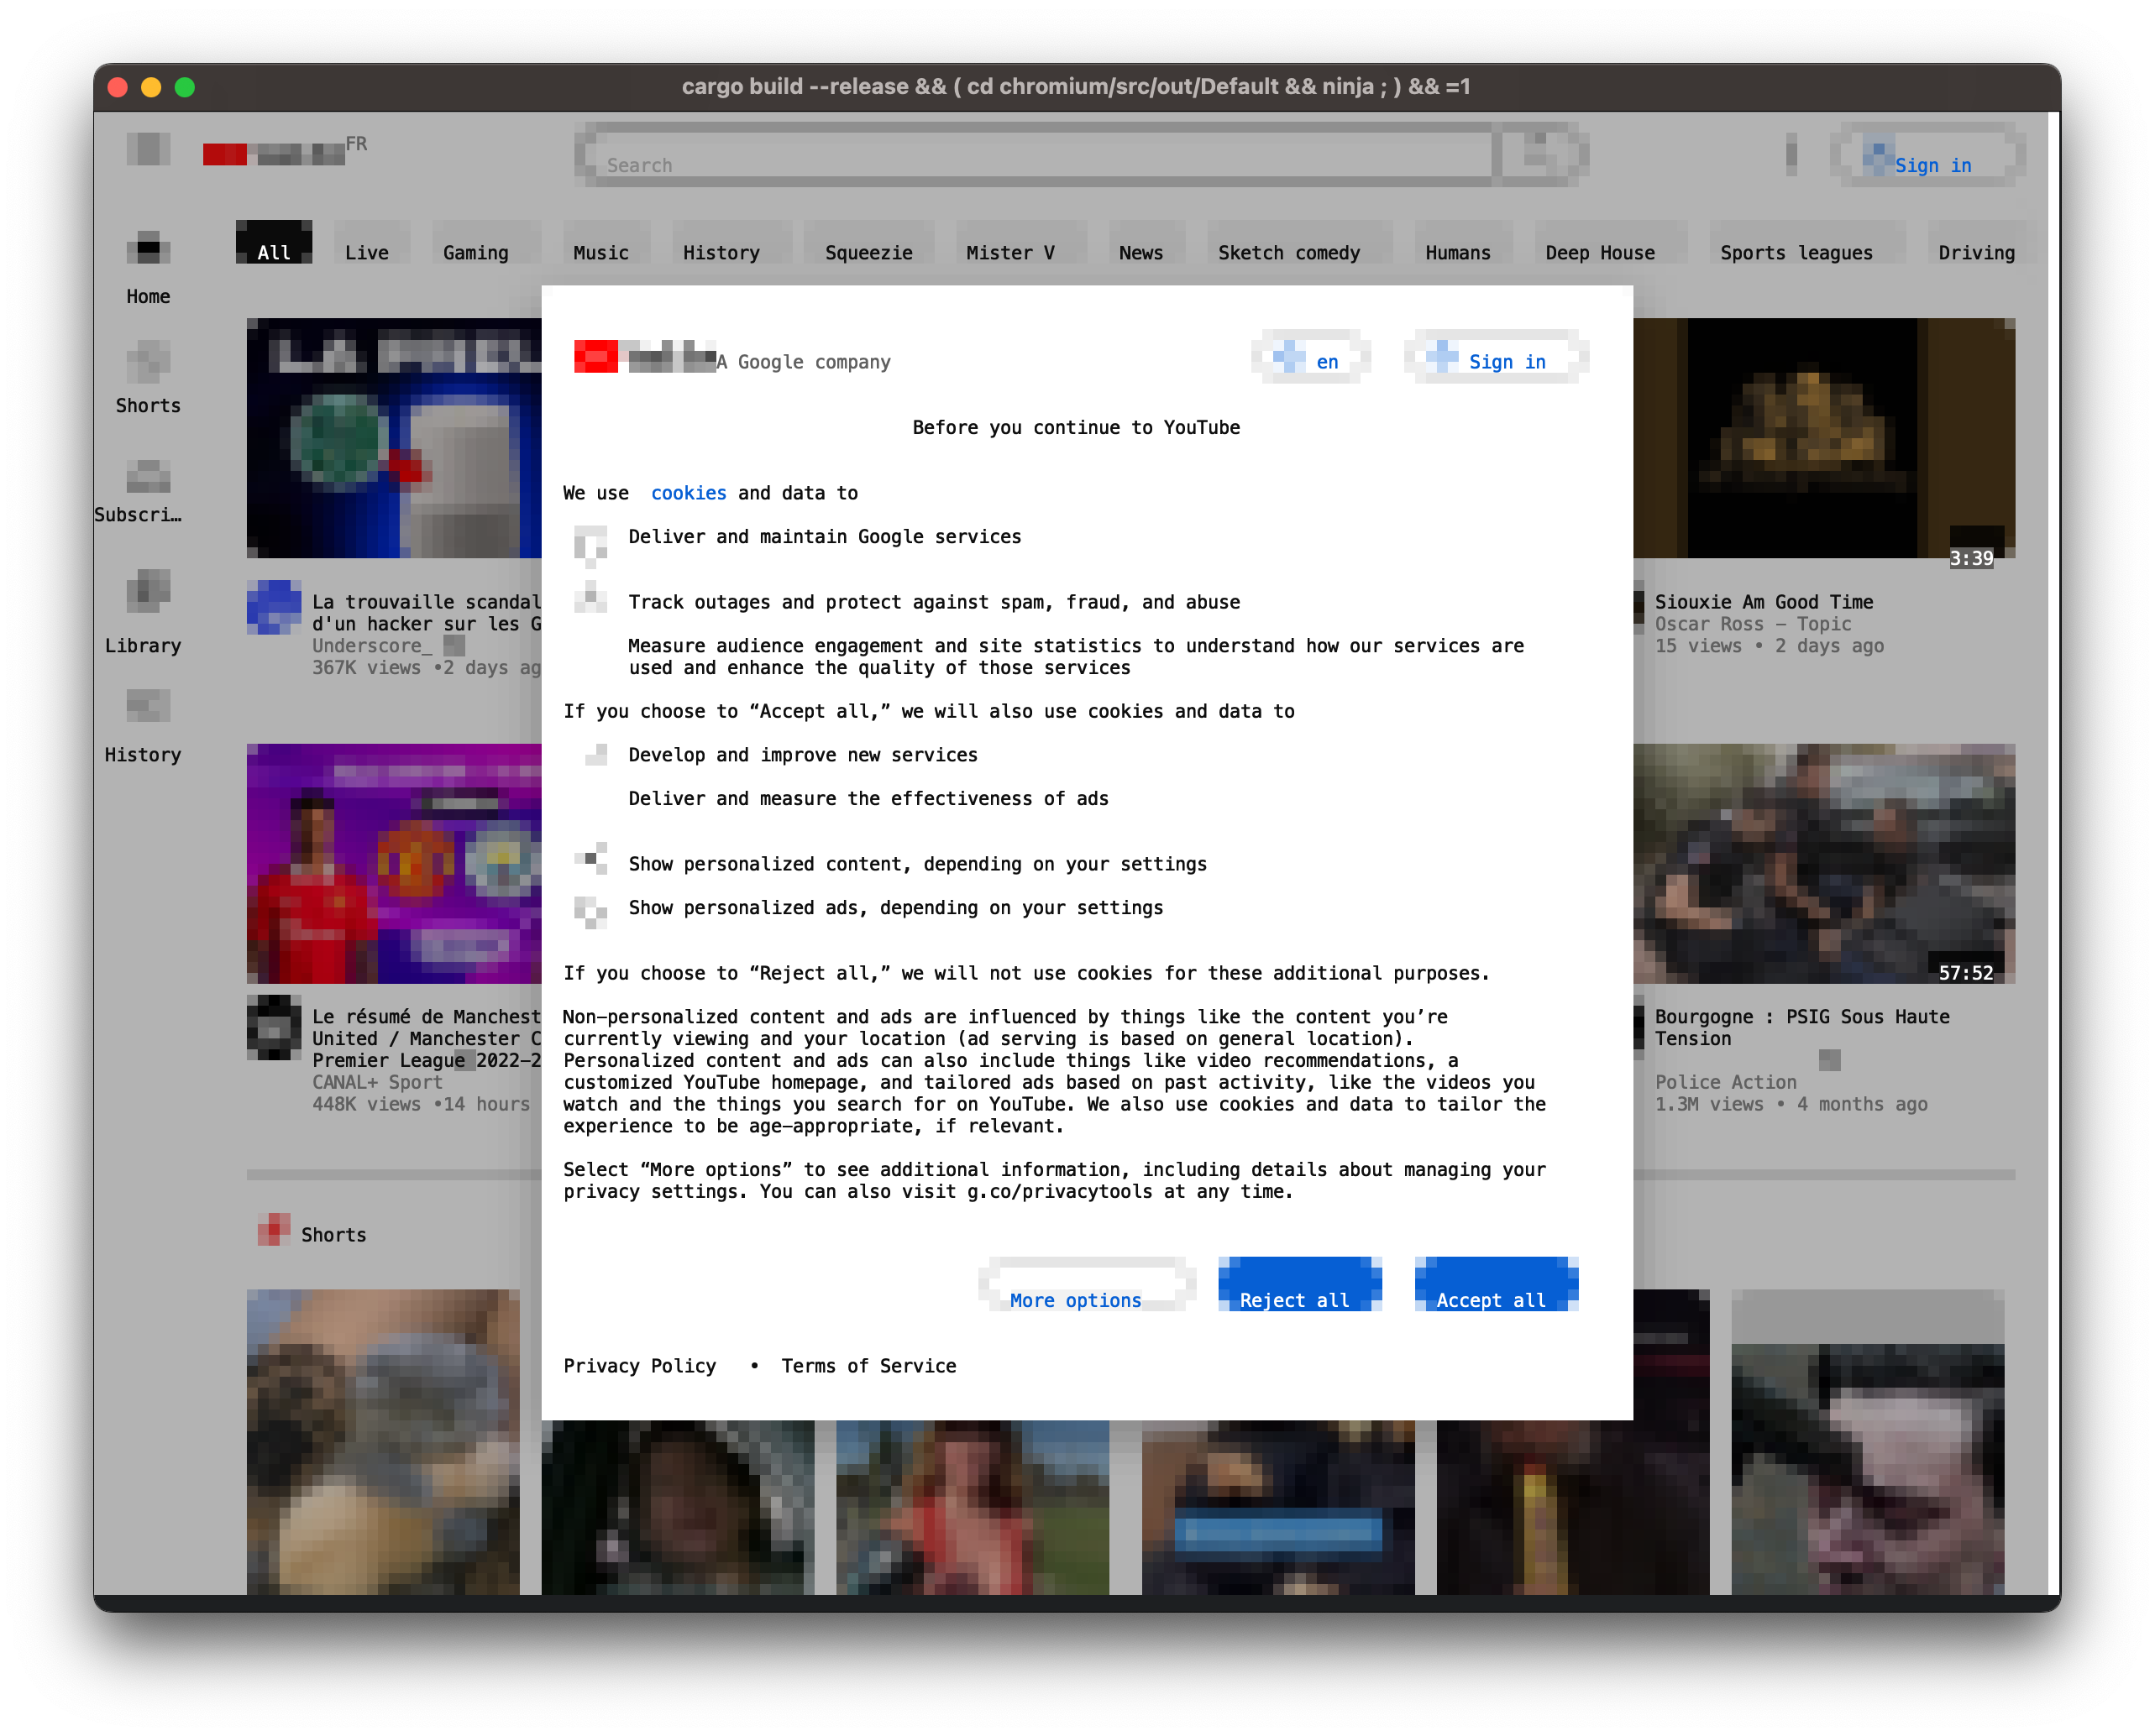Image resolution: width=2155 pixels, height=1736 pixels.
Task: Open the cookies link in dialog
Action: pyautogui.click(x=689, y=493)
